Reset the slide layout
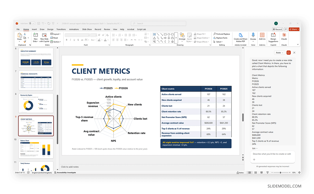Screen dimensions: 314x194 [54, 38]
